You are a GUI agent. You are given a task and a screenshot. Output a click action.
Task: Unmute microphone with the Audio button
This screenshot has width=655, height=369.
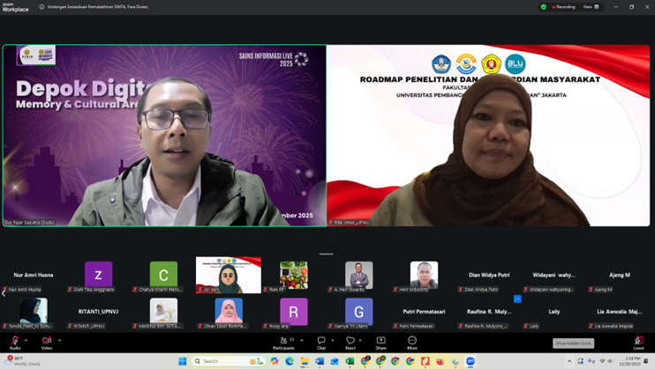click(x=15, y=341)
